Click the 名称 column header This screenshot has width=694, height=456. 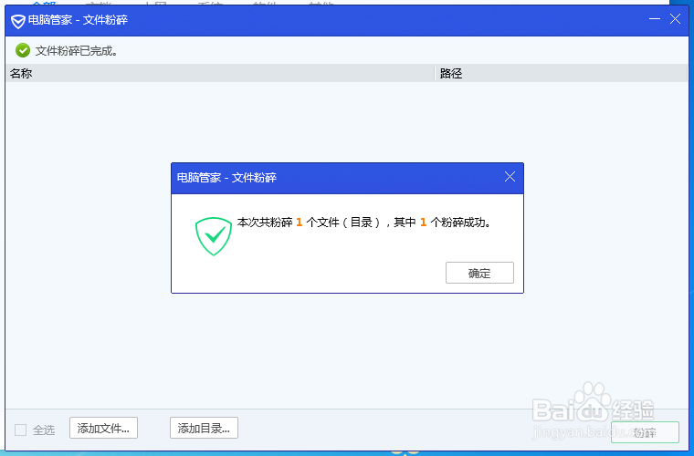(220, 73)
